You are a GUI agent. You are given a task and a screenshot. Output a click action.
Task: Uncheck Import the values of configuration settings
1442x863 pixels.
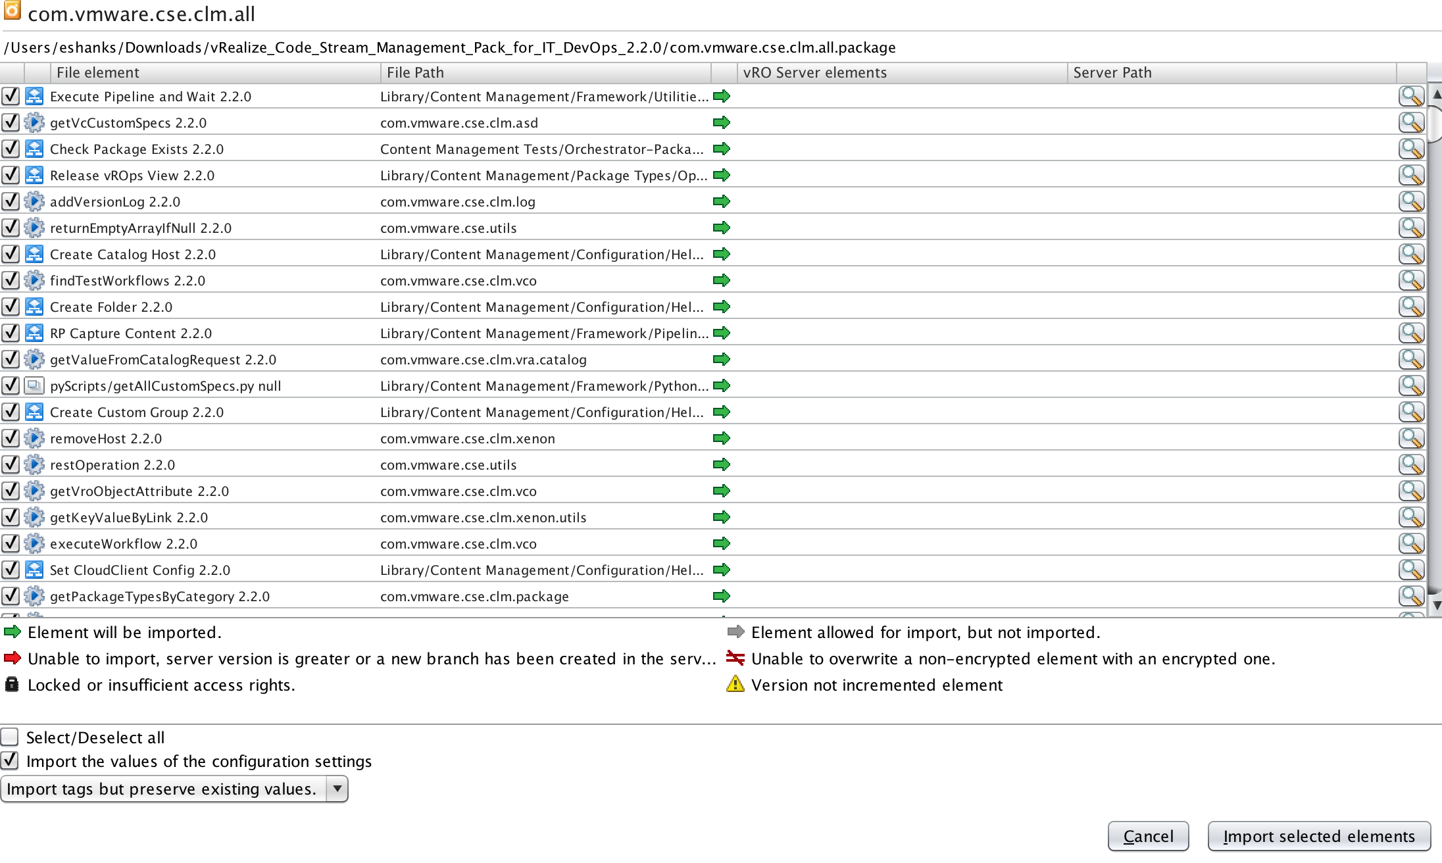[10, 761]
